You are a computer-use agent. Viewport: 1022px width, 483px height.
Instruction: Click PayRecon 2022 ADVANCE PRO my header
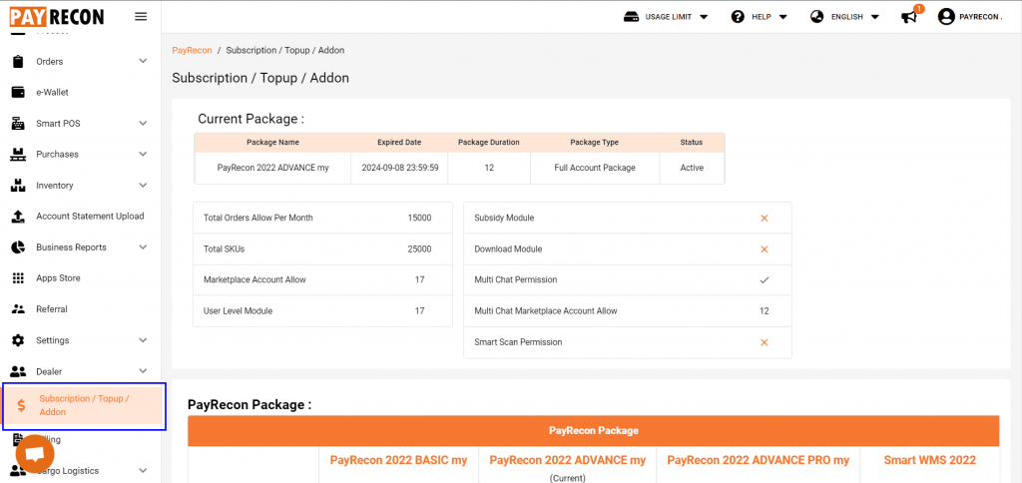pos(759,460)
